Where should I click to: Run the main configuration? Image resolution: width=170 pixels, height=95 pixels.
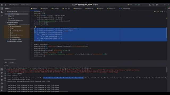(136, 5)
